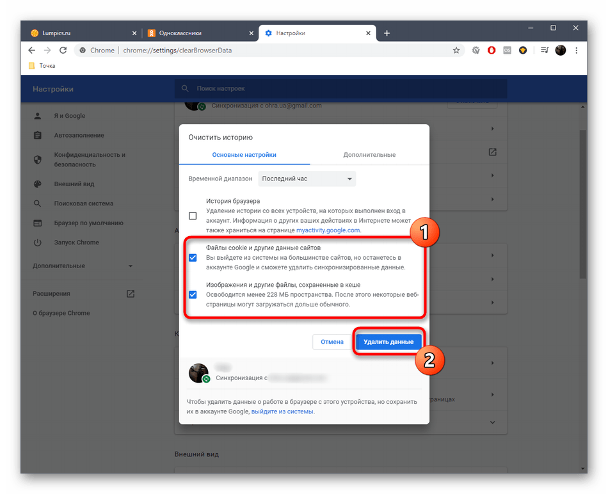Viewport: 608px width, 494px height.
Task: Click the red Opera extension icon
Action: (x=492, y=51)
